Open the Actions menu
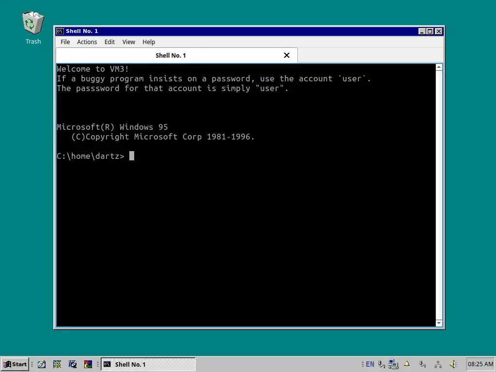Image resolution: width=496 pixels, height=372 pixels. click(87, 42)
